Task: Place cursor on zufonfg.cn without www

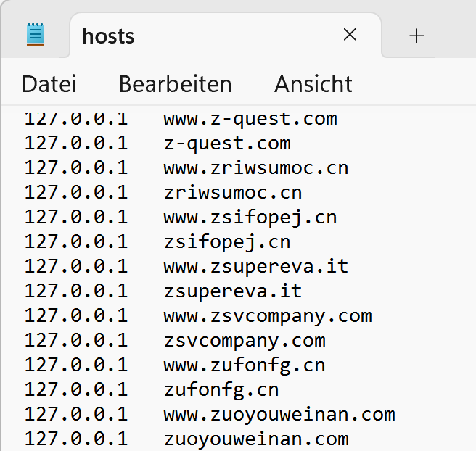Action: (x=221, y=390)
